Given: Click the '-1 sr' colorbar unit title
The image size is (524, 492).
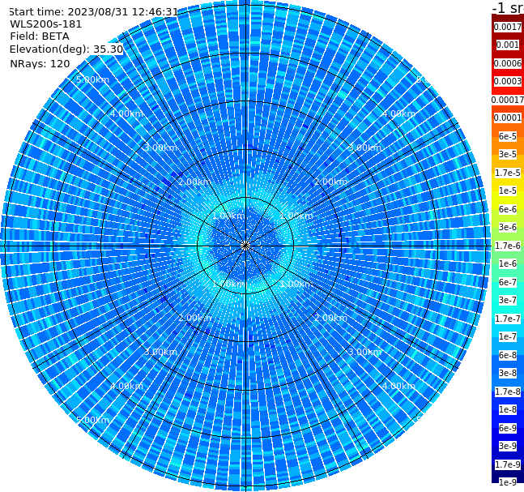Looking at the screenshot, I should click(508, 8).
